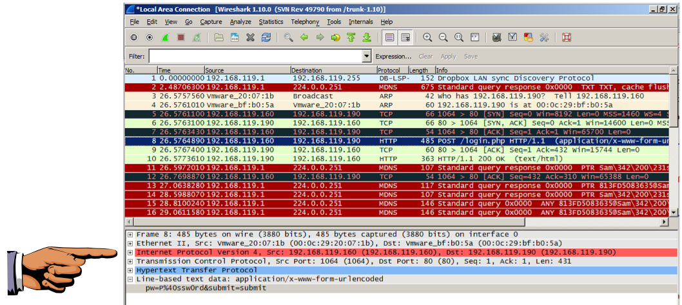The height and width of the screenshot is (305, 682).
Task: Open preferences tools icon
Action: (544, 38)
